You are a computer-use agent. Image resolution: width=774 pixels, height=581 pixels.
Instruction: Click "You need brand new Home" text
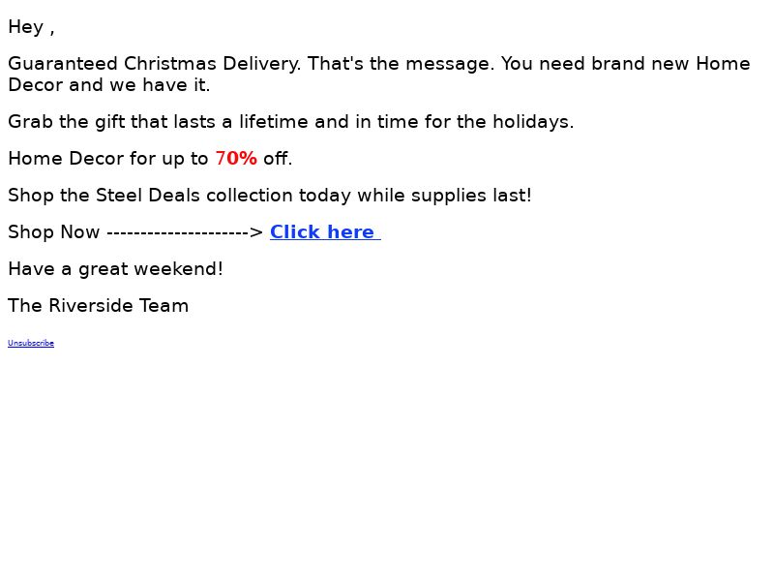coord(625,64)
